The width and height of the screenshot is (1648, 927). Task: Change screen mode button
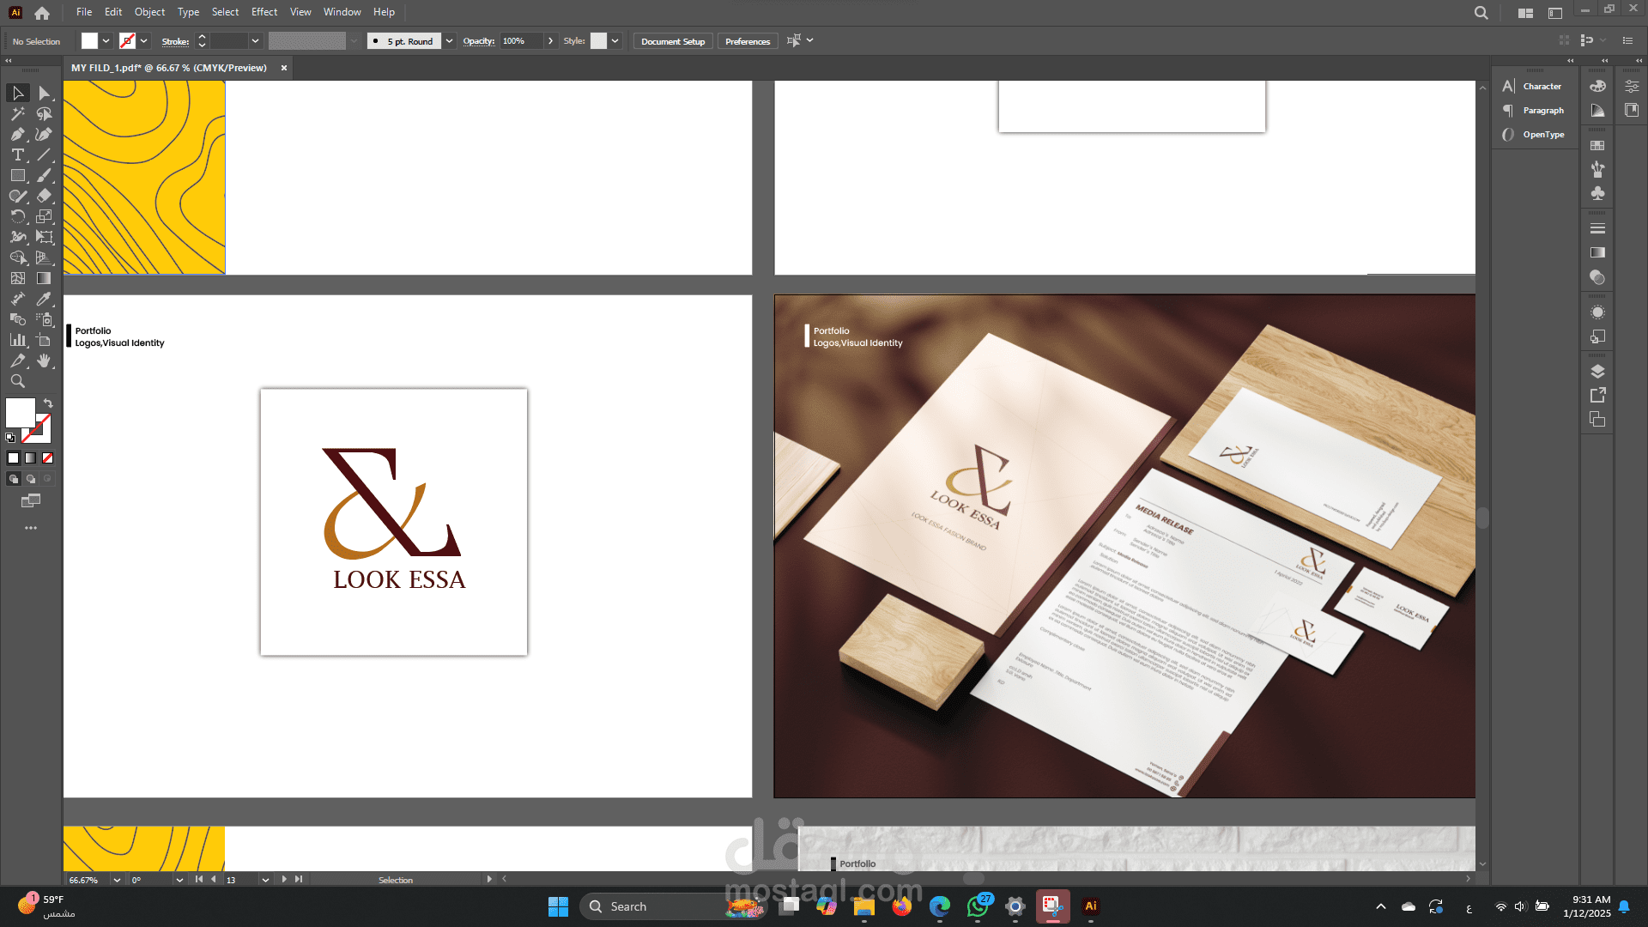click(x=31, y=500)
